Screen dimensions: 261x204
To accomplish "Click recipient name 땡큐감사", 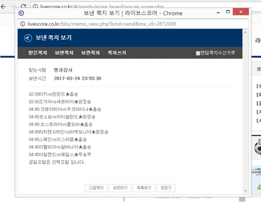I will [x=63, y=70].
